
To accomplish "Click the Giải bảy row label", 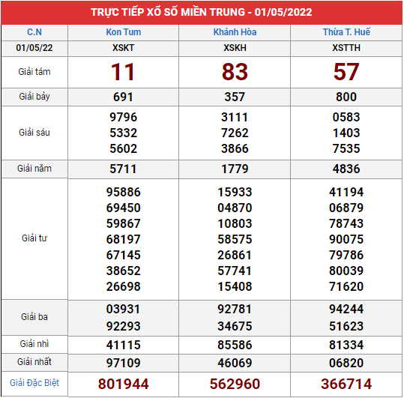I will (34, 97).
